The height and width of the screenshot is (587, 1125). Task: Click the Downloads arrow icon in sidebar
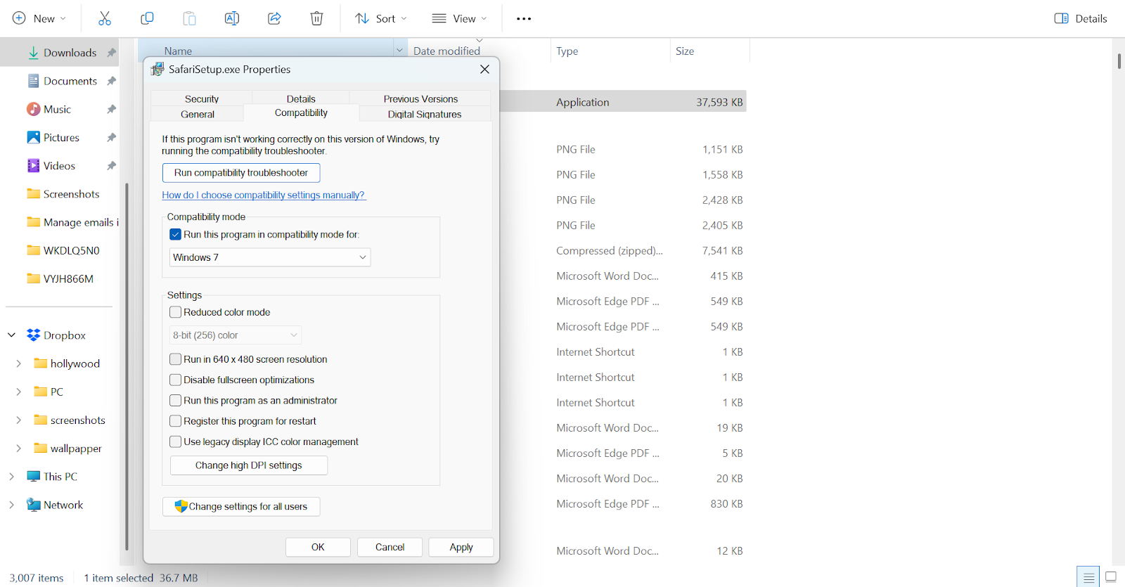point(33,53)
